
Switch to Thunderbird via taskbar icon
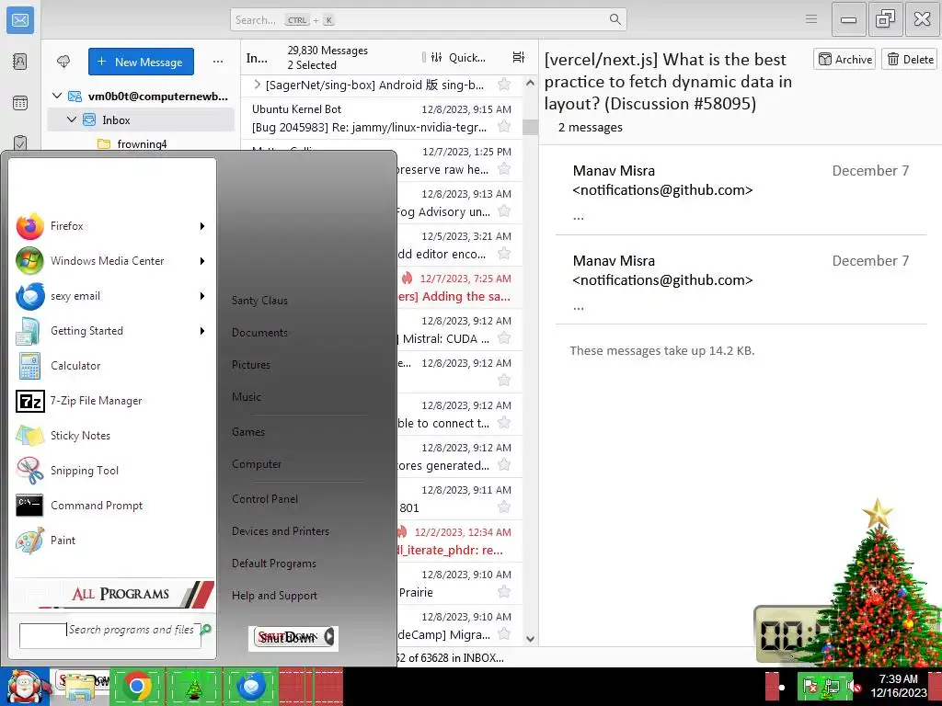pos(251,686)
